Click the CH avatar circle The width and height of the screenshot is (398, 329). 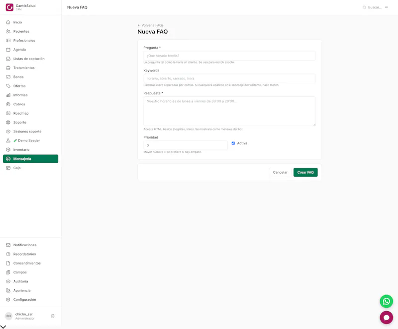click(x=8, y=316)
